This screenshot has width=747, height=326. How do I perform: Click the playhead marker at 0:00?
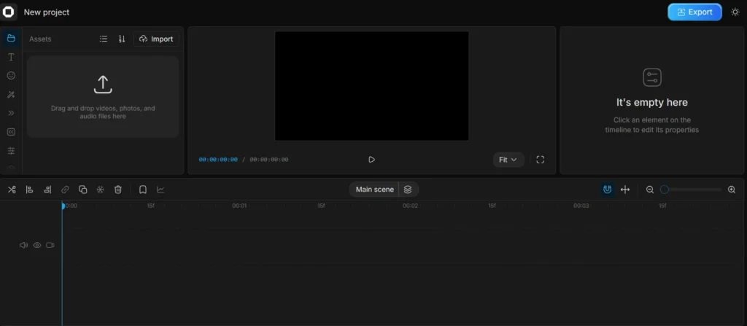(x=63, y=206)
